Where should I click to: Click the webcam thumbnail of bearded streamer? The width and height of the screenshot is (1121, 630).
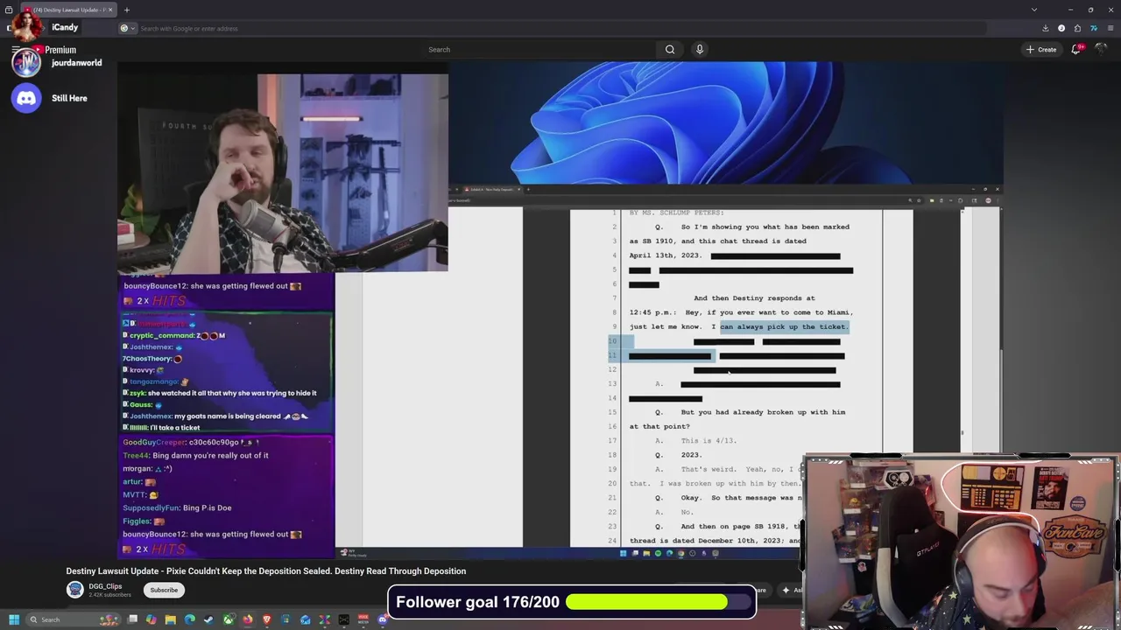283,173
